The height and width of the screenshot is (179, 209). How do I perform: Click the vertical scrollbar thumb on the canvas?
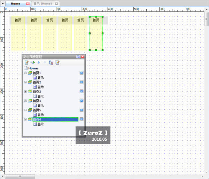tap(206, 19)
